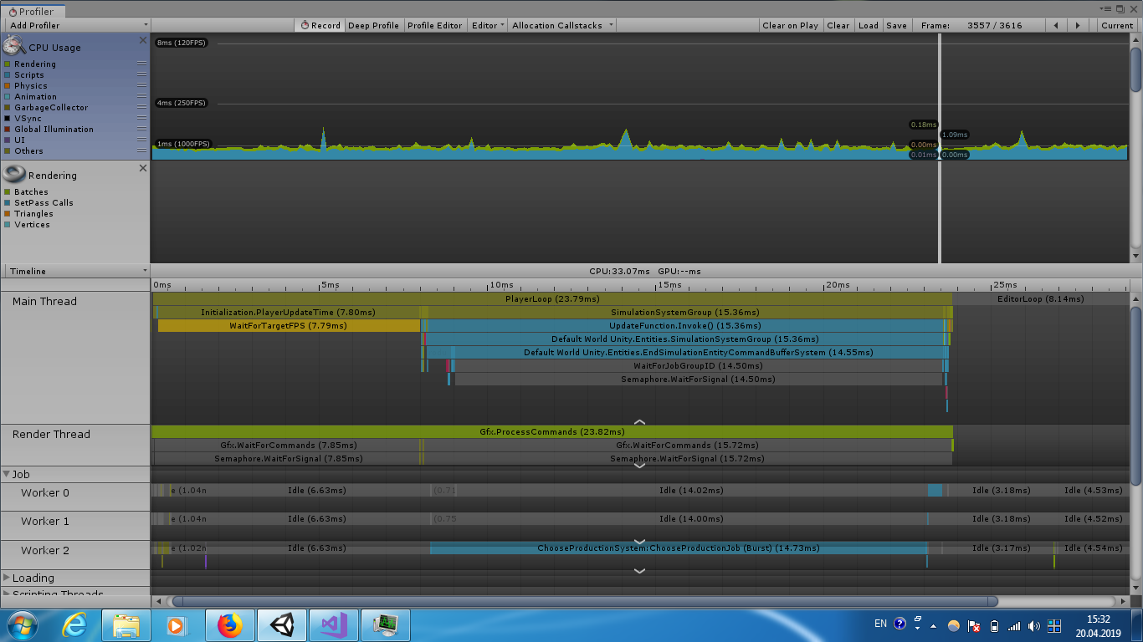The height and width of the screenshot is (642, 1143).
Task: Toggle the Rendering category color box in CPU Usage
Action: (8, 64)
